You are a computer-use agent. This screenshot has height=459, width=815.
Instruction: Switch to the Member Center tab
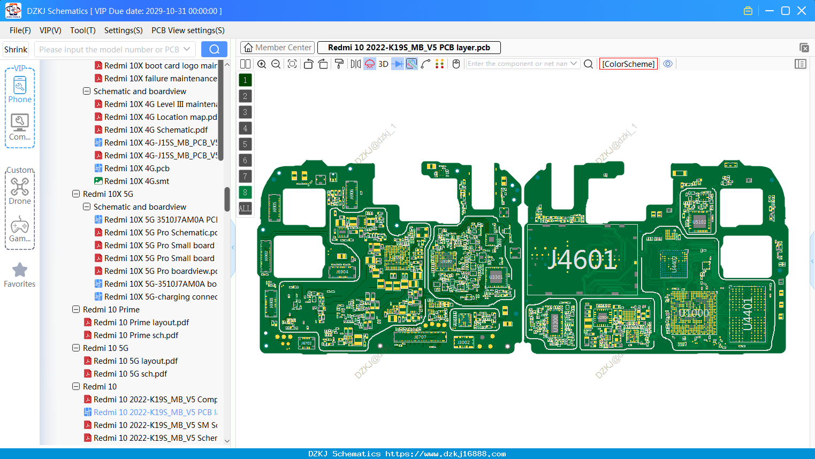click(278, 48)
